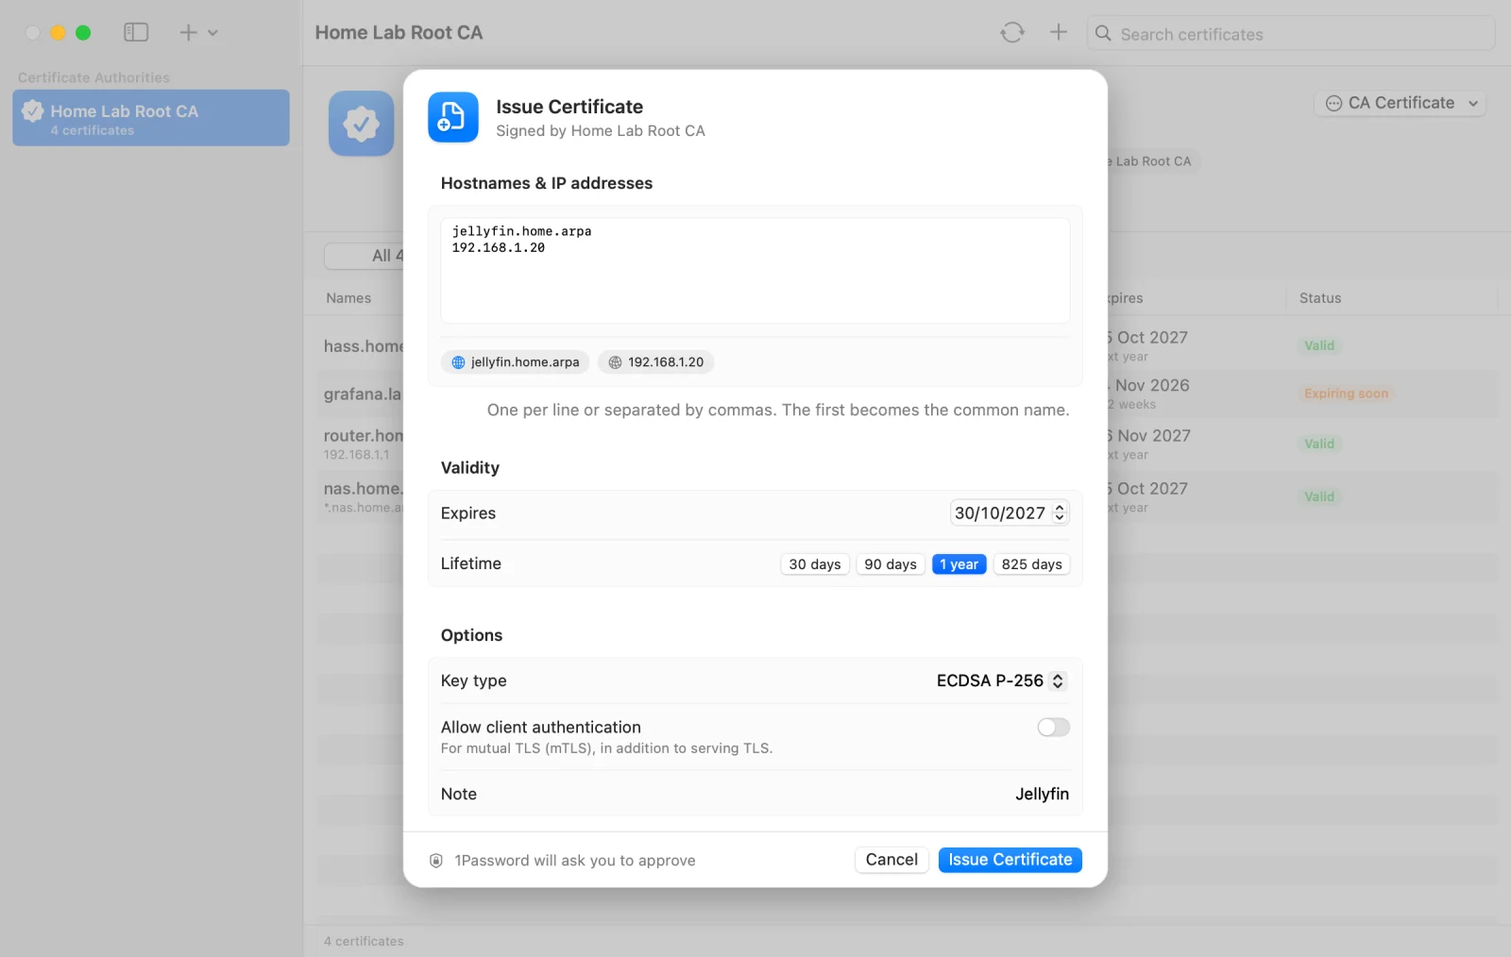Click the refresh certificates icon

(1012, 33)
